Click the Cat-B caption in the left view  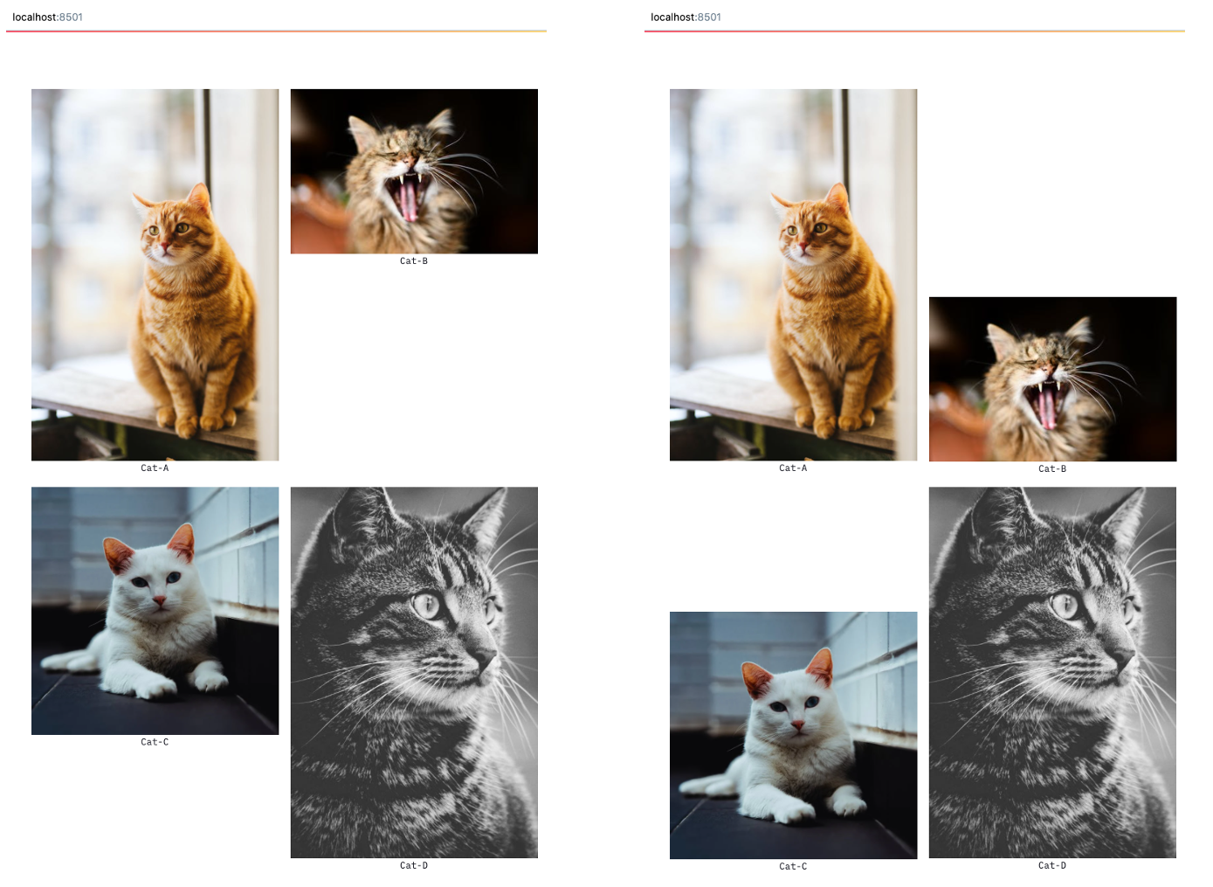click(x=413, y=260)
